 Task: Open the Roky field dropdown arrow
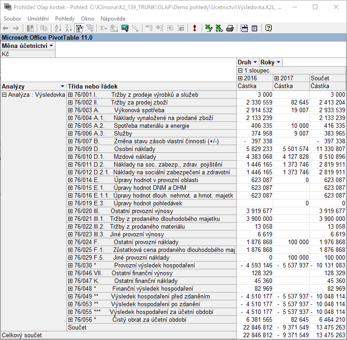point(278,62)
